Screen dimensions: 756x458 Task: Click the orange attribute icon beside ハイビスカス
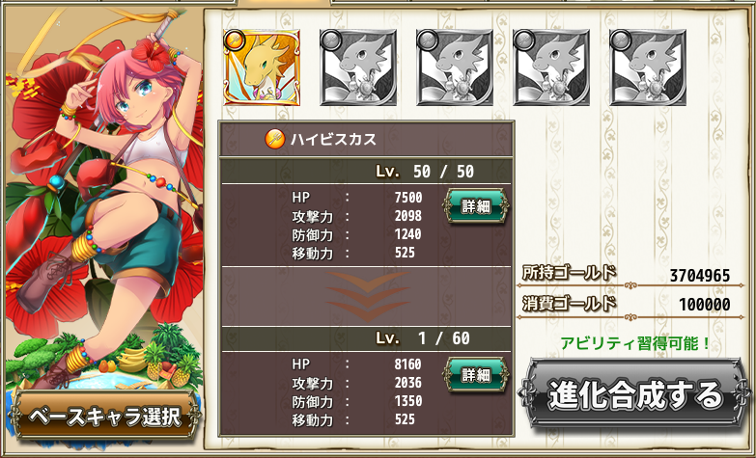[x=274, y=139]
